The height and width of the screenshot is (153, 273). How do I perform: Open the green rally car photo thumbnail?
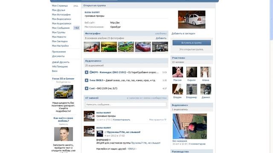tap(126, 47)
